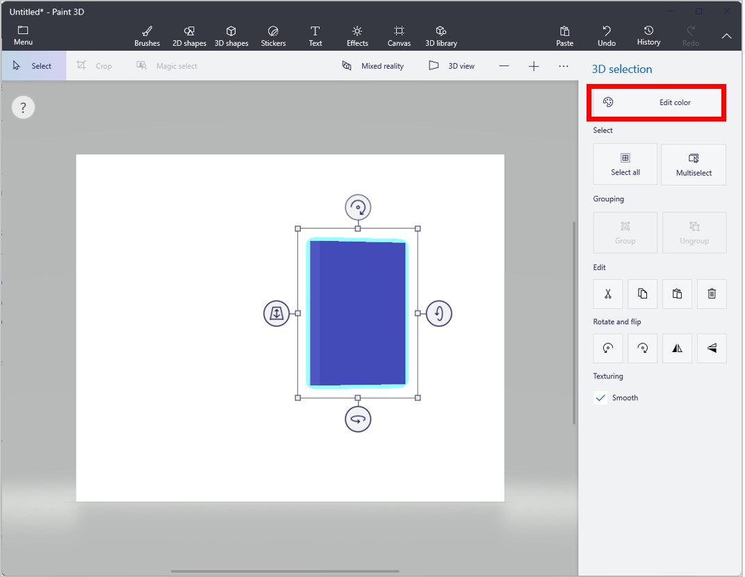This screenshot has height=577, width=745.
Task: Open the Stickers panel
Action: [273, 35]
